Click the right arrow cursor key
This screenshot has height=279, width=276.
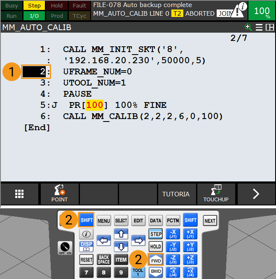click(x=138, y=241)
